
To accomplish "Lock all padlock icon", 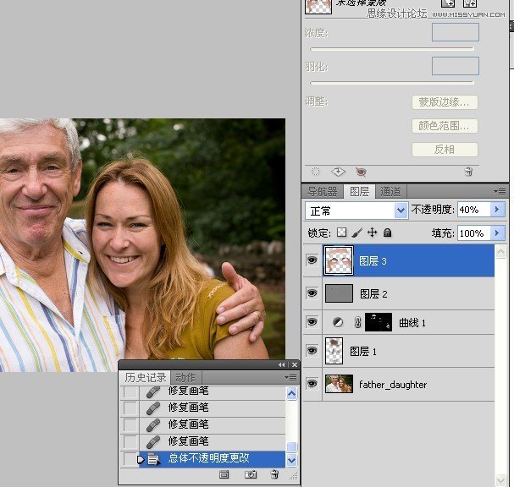I will tap(388, 233).
